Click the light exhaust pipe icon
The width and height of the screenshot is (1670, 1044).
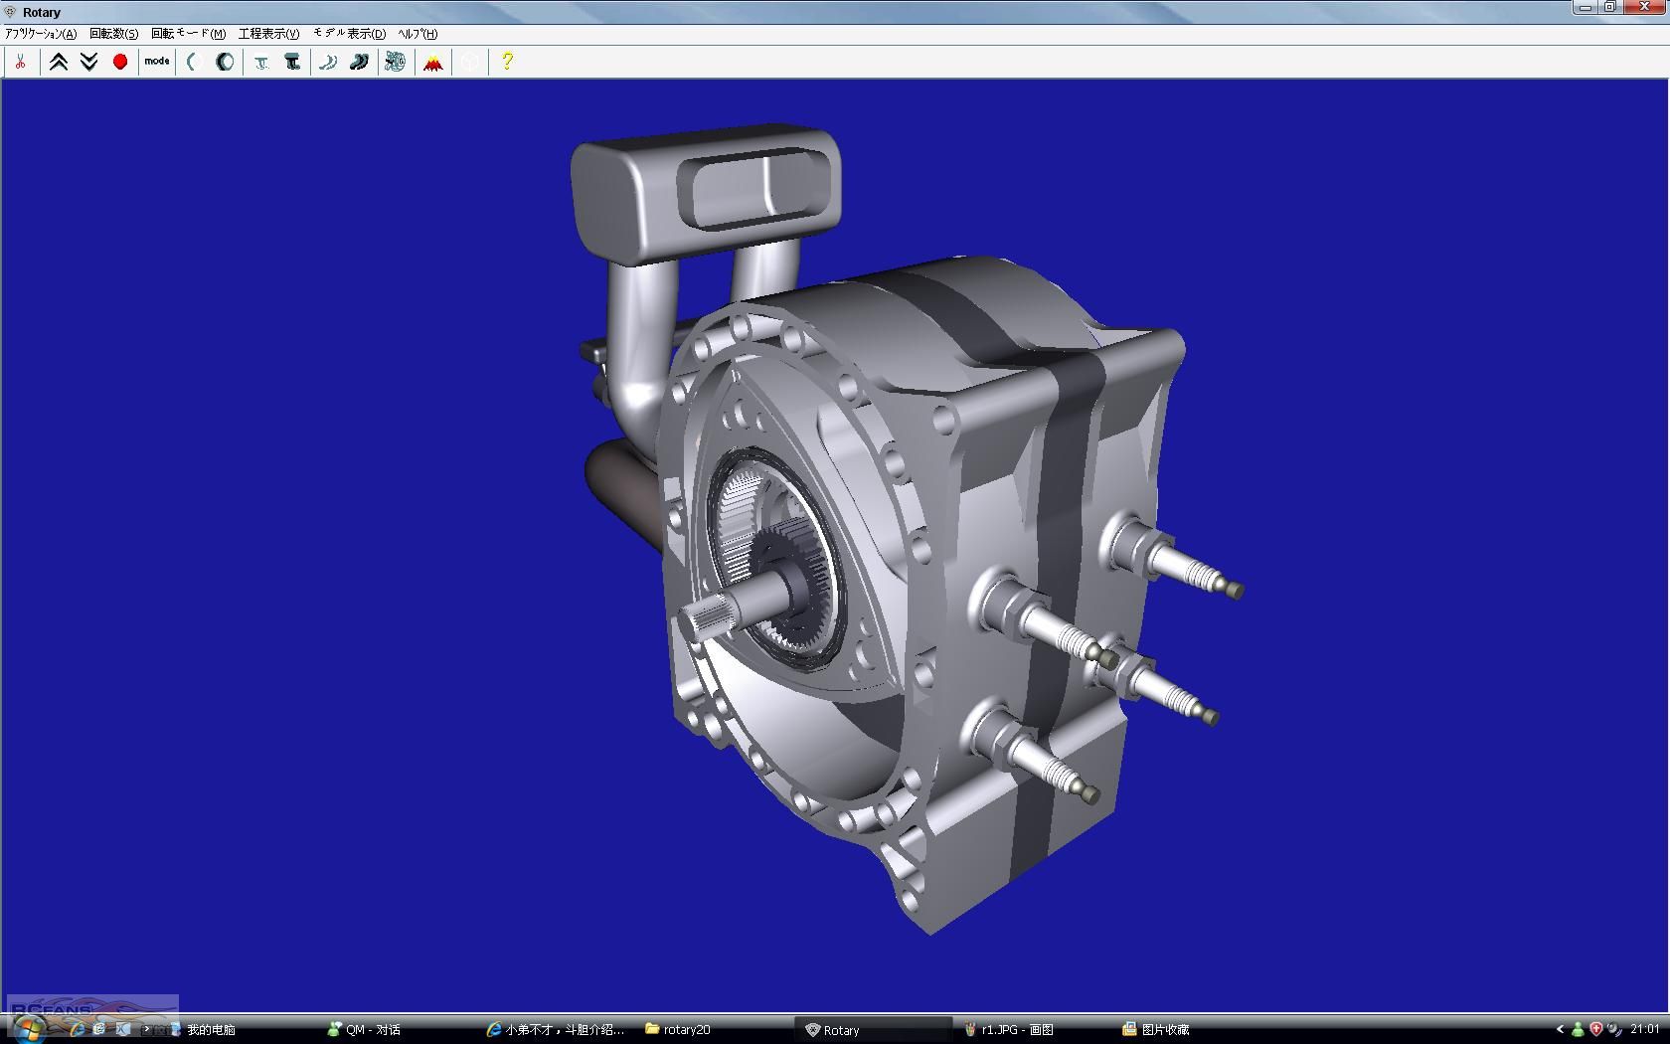328,62
